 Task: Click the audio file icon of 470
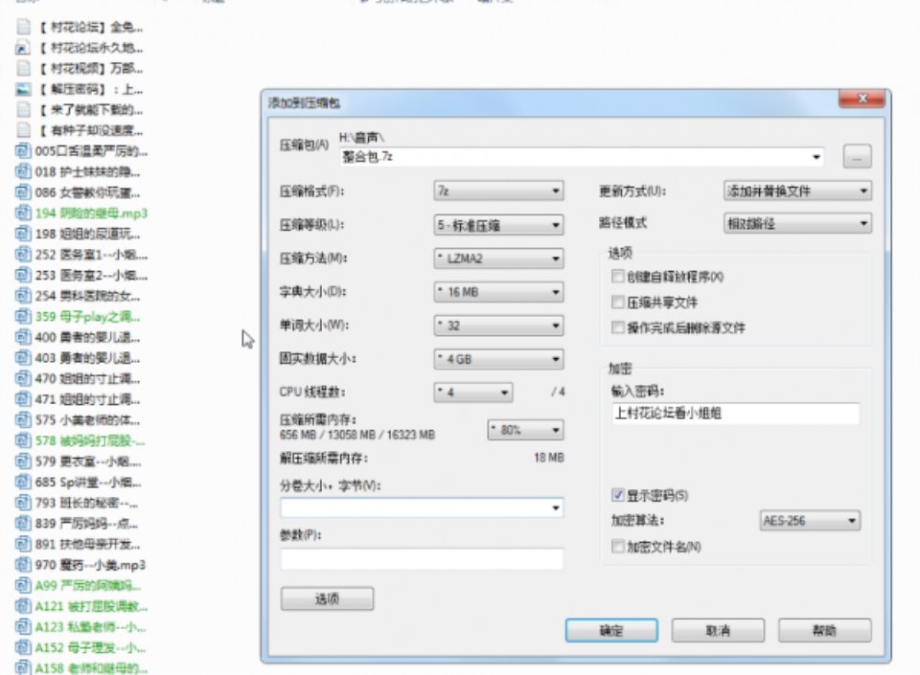click(23, 378)
